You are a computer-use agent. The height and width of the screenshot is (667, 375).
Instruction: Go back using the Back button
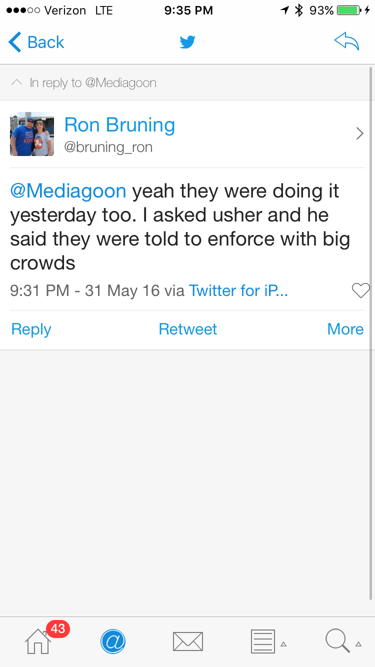coord(36,42)
